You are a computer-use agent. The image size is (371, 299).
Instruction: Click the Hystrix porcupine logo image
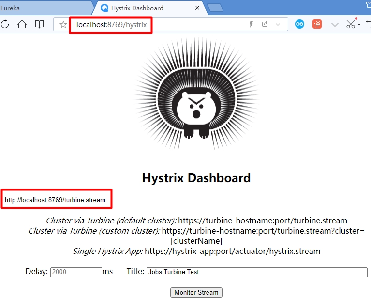coord(196,94)
